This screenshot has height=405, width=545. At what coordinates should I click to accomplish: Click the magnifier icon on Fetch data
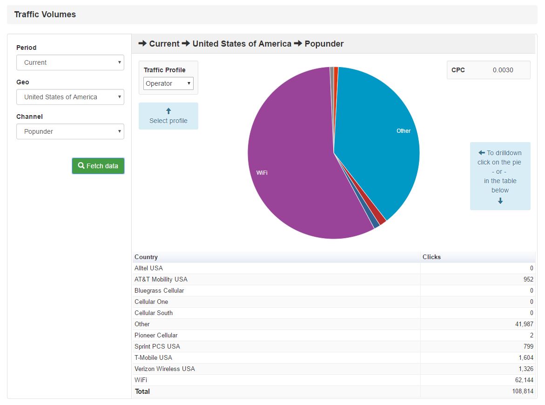tap(81, 166)
